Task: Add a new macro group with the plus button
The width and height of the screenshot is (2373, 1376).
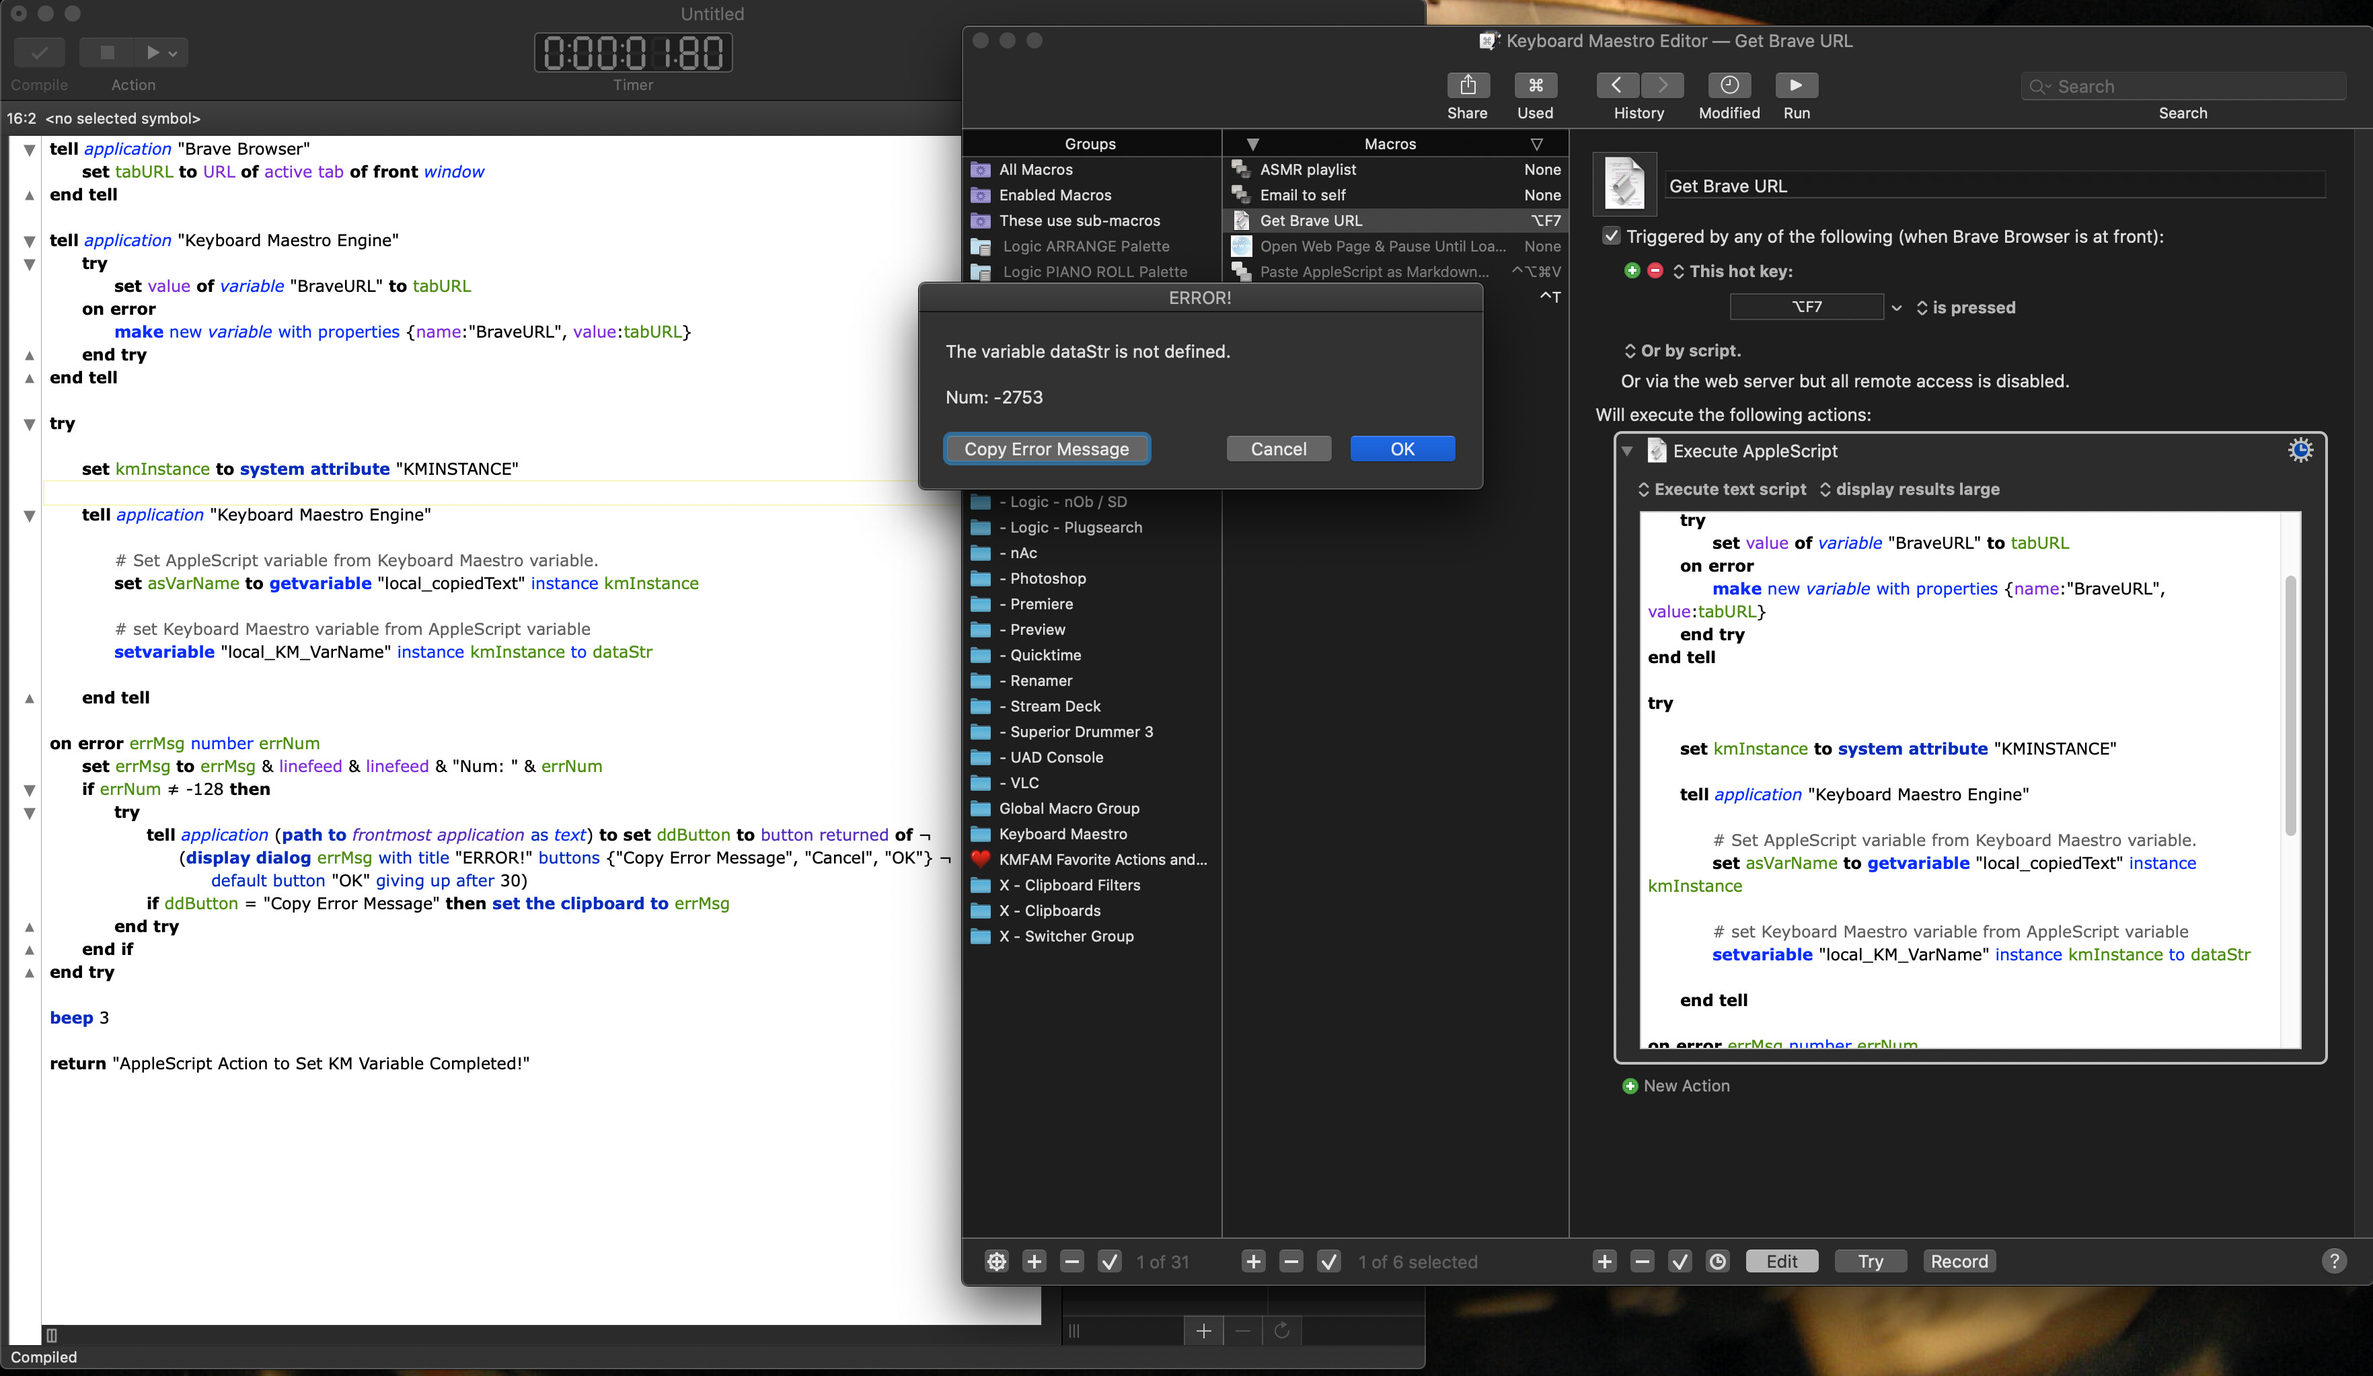Action: [1034, 1261]
